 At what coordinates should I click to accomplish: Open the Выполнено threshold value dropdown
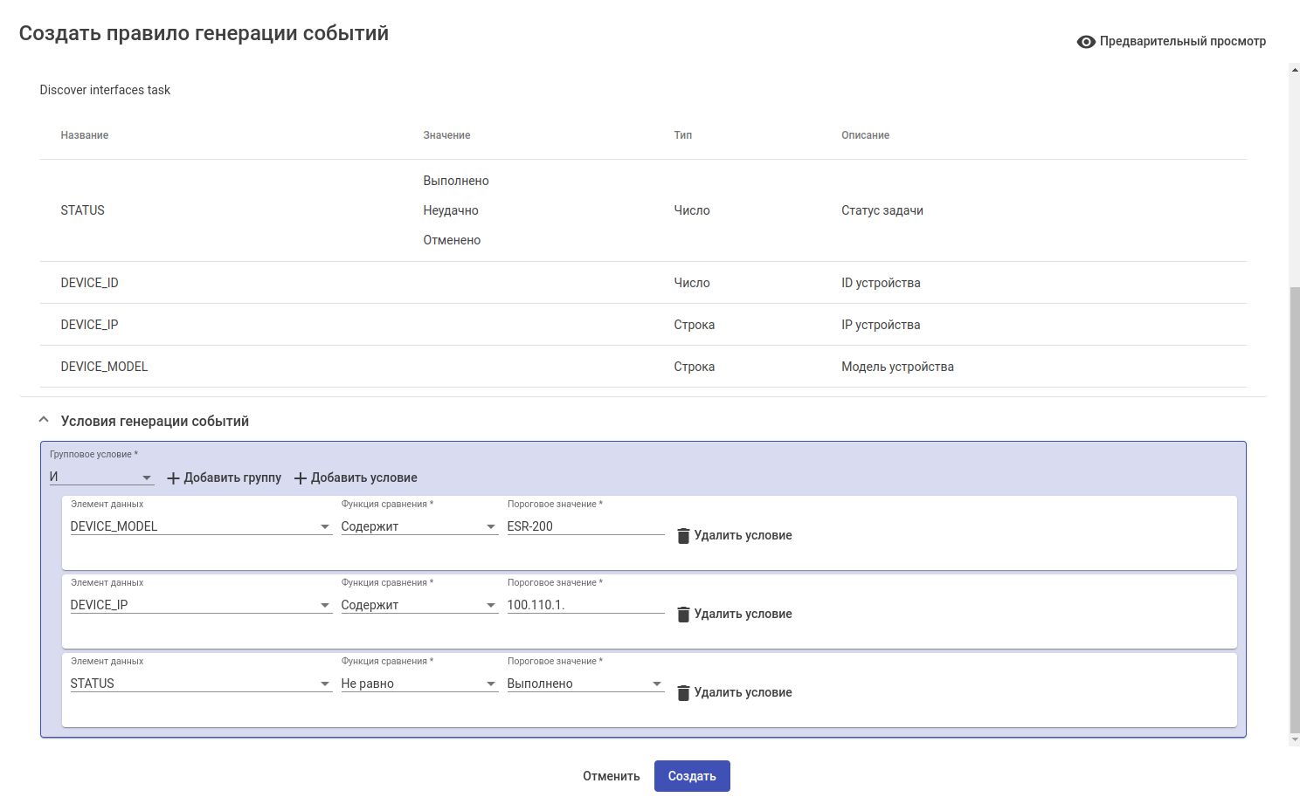coord(584,684)
